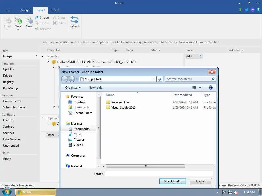Sort by Date modified column header
This screenshot has height=196, width=262.
[182, 95]
